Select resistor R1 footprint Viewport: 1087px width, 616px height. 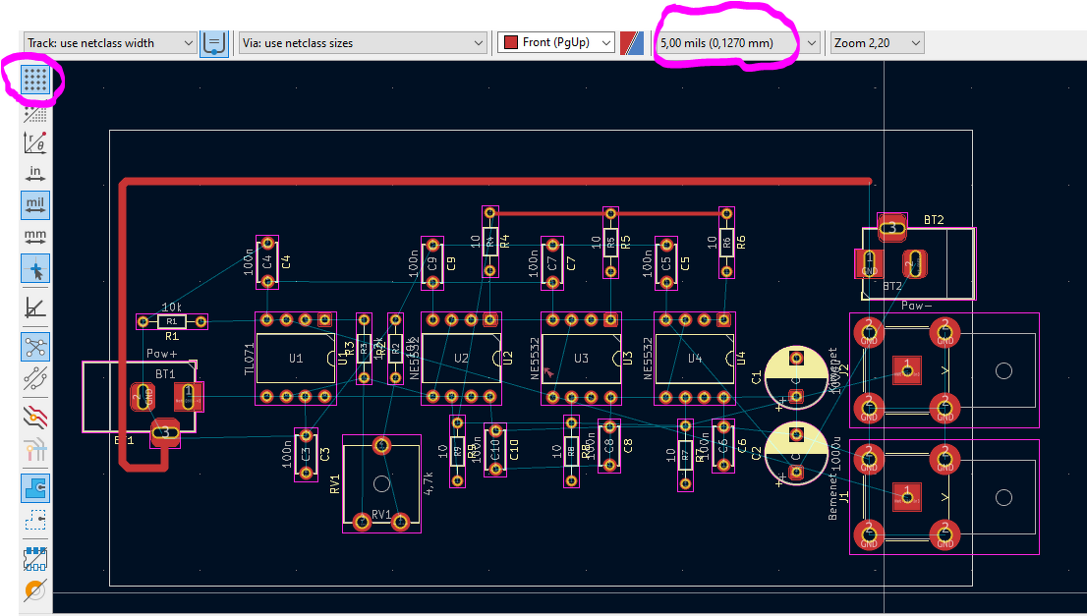[x=172, y=321]
